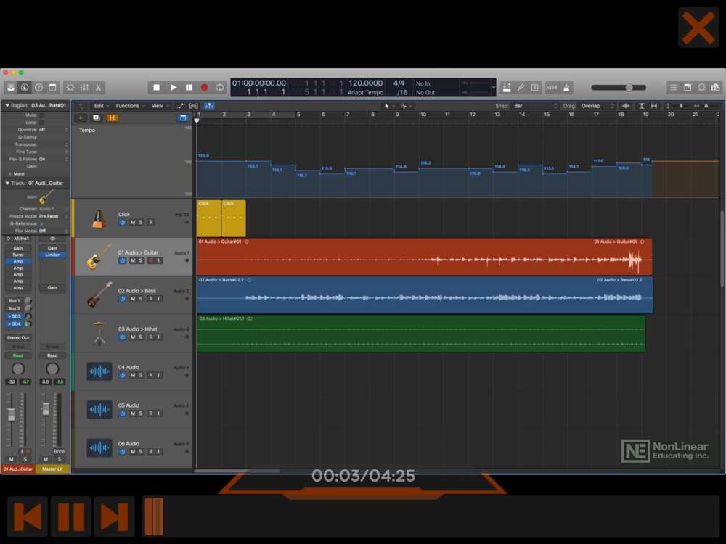
Task: Mute the 02 Audio > Bass track
Action: [x=132, y=299]
